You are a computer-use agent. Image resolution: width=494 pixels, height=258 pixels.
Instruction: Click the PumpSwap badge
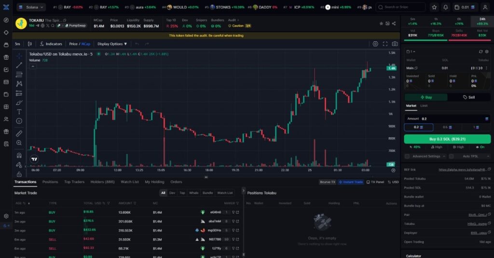coord(75,26)
